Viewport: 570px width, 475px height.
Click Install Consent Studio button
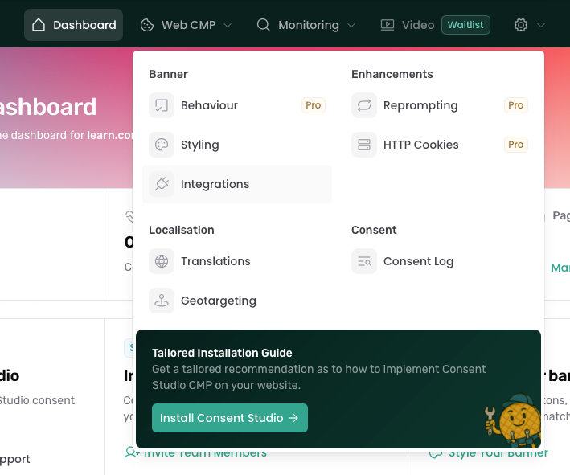(x=230, y=418)
